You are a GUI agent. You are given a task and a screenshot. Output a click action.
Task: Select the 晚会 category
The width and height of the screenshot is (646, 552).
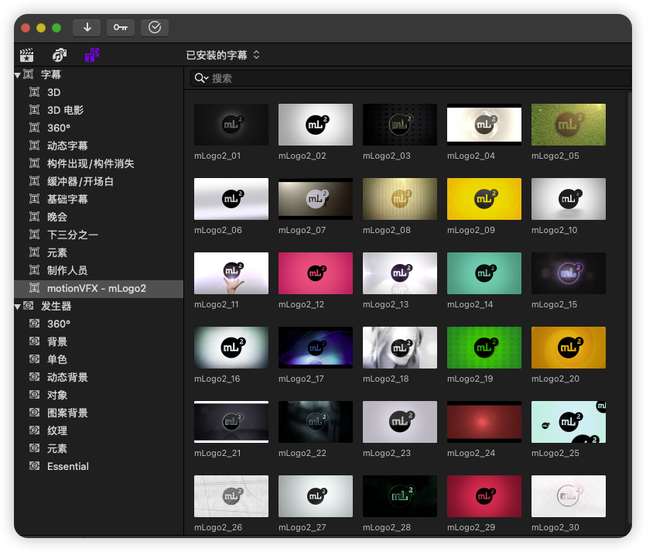click(x=99, y=217)
